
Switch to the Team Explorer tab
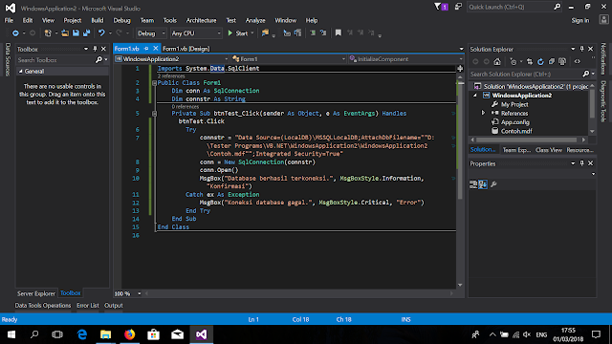pyautogui.click(x=516, y=150)
